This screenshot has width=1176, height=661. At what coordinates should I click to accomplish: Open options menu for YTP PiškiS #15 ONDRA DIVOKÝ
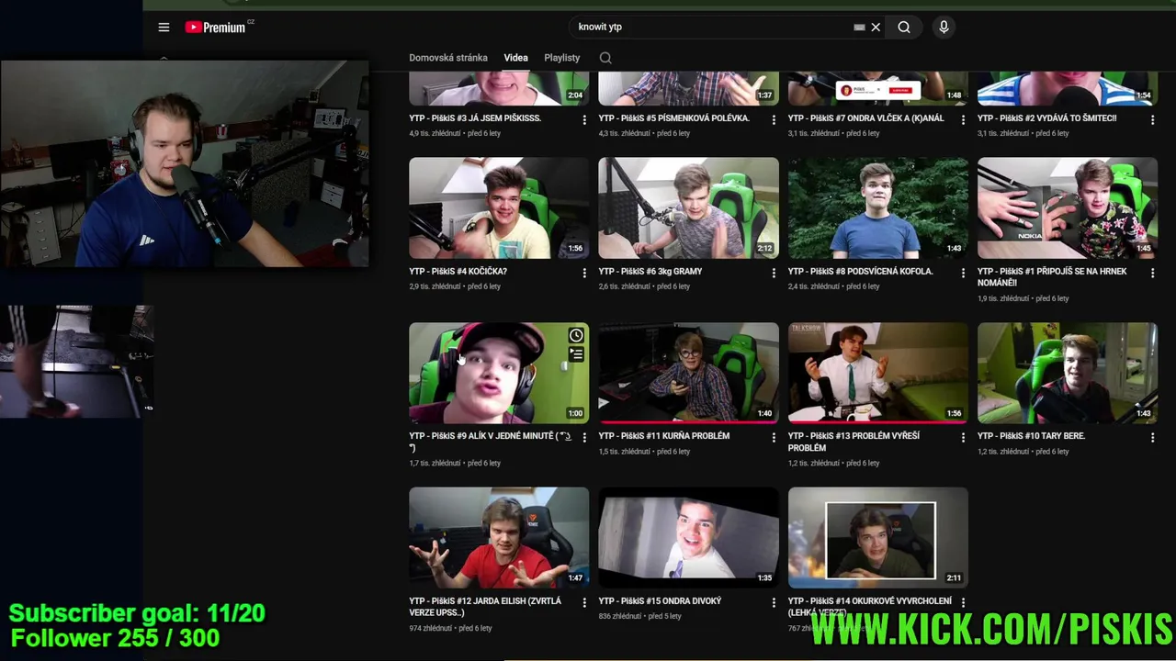coord(774,602)
